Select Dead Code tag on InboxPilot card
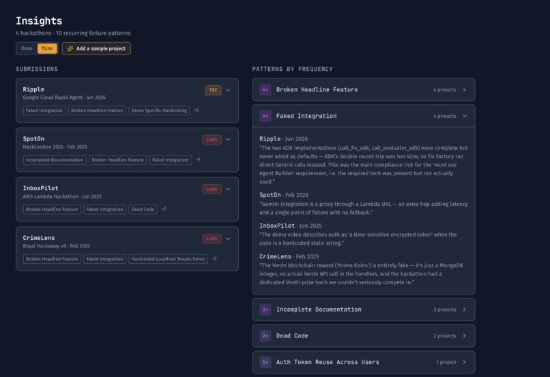Screen dimensions: 550x377 (x=143, y=209)
